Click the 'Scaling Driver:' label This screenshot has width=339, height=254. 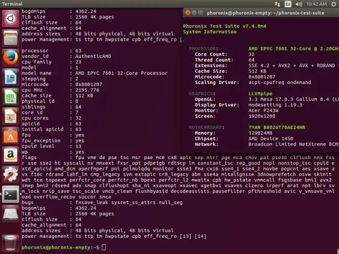point(217,82)
